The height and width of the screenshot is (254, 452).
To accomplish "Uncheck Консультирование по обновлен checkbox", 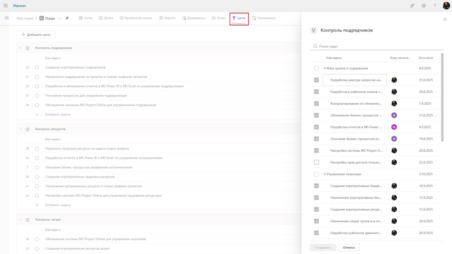I will click(x=316, y=104).
